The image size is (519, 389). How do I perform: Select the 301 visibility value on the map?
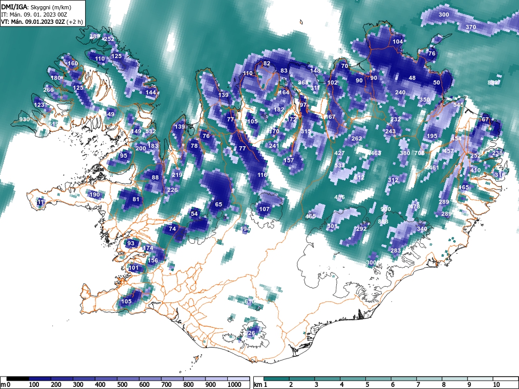[332, 227]
